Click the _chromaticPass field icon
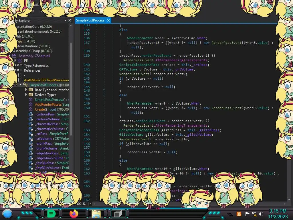The height and width of the screenshot is (220, 293). (x=31, y=124)
